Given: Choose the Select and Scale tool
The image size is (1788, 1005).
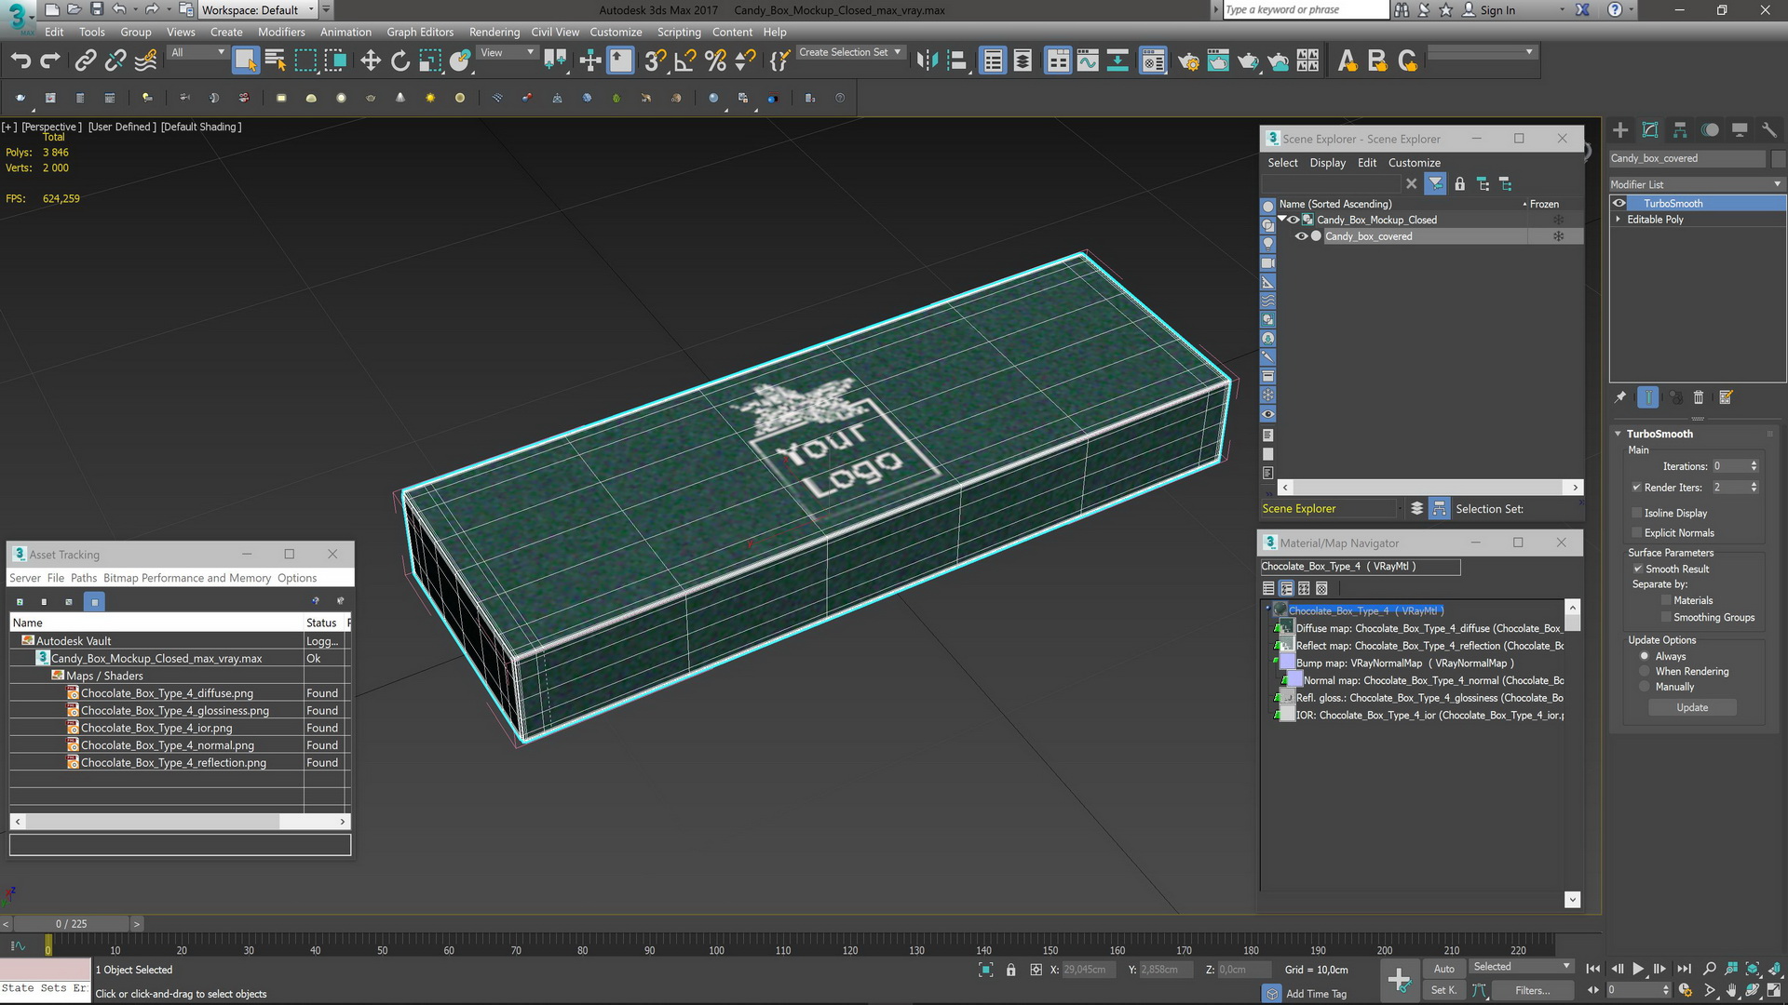Looking at the screenshot, I should 429,61.
